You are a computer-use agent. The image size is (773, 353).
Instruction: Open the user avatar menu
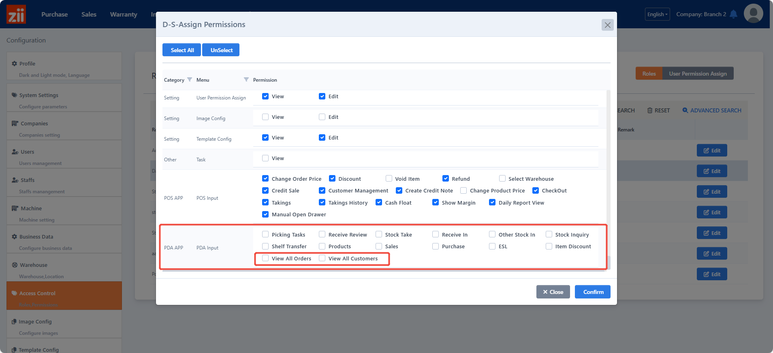coord(753,14)
